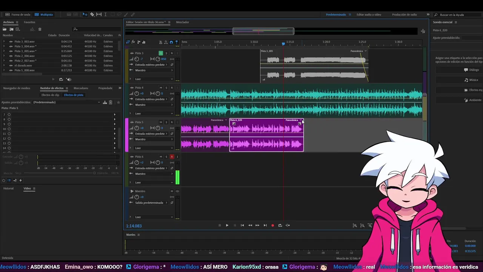This screenshot has width=483, height=272.
Task: Delete selected file with trash icon
Action: [x=40, y=29]
